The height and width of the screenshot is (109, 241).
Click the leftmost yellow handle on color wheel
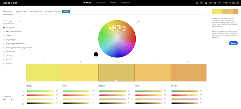click(111, 28)
